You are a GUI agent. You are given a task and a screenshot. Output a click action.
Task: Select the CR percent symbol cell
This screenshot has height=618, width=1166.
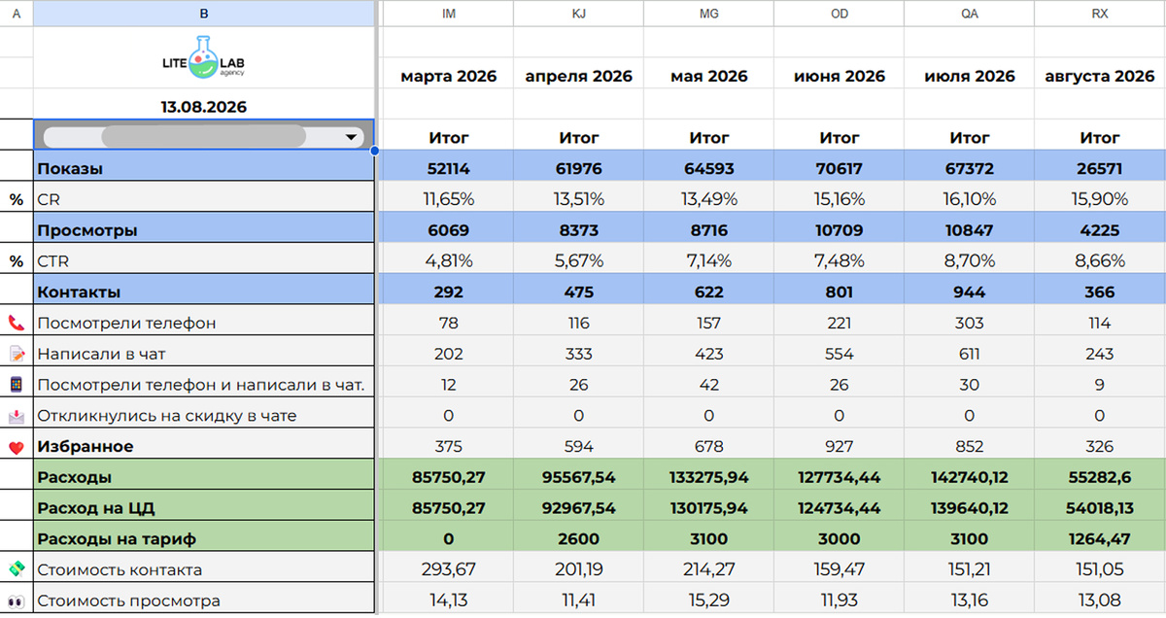(17, 200)
